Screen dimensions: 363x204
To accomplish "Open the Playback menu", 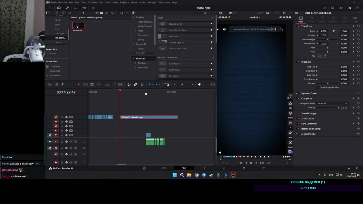I will (x=124, y=2).
